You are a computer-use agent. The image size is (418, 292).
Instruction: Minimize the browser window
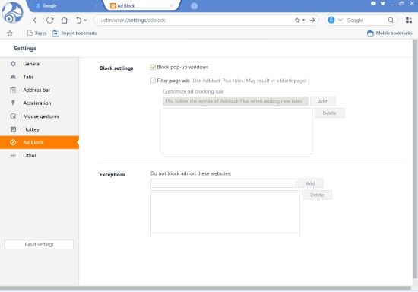[x=392, y=4]
